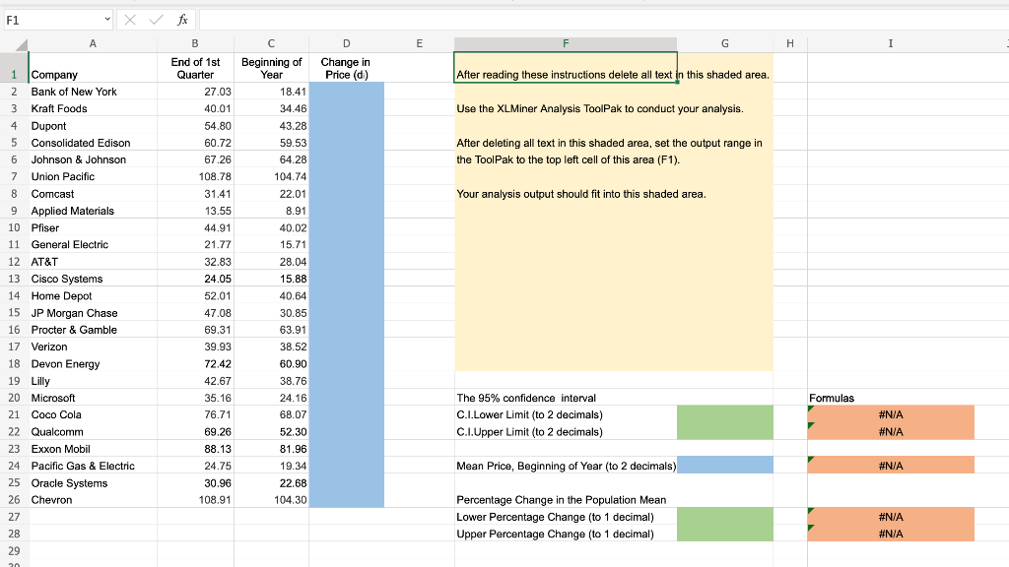Viewport: 1009px width, 567px height.
Task: Select the 'Pfiser' cell
Action: click(x=93, y=227)
